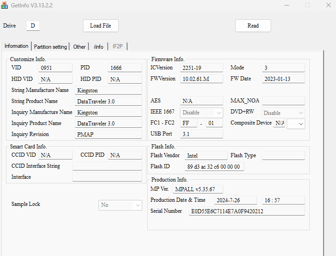Maximize the GetInfo window
This screenshot has height=256, width=336.
point(307,6)
